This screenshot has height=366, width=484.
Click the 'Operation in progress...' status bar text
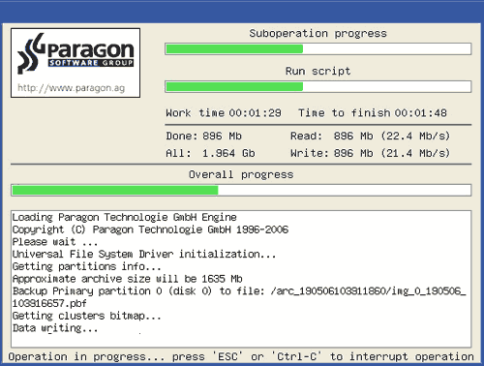click(x=241, y=356)
